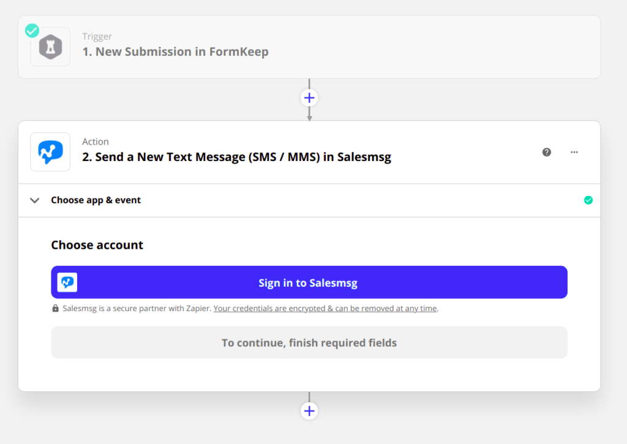
Task: Click the 'Trigger' label on the first step
Action: click(97, 37)
